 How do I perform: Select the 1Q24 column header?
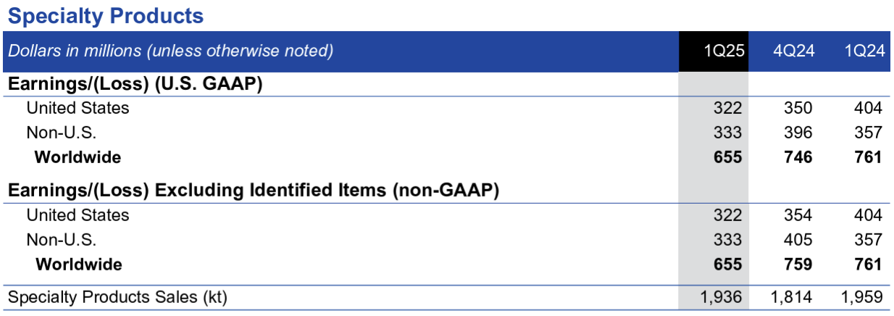[x=864, y=51]
